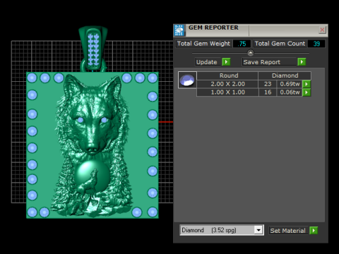Click the Total Gem Weight label
Image resolution: width=339 pixels, height=254 pixels.
tap(203, 44)
